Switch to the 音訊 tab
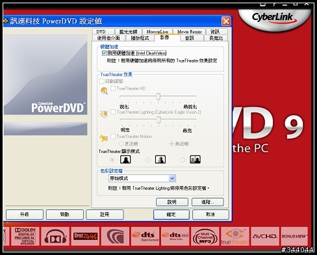The image size is (317, 255). (192, 38)
